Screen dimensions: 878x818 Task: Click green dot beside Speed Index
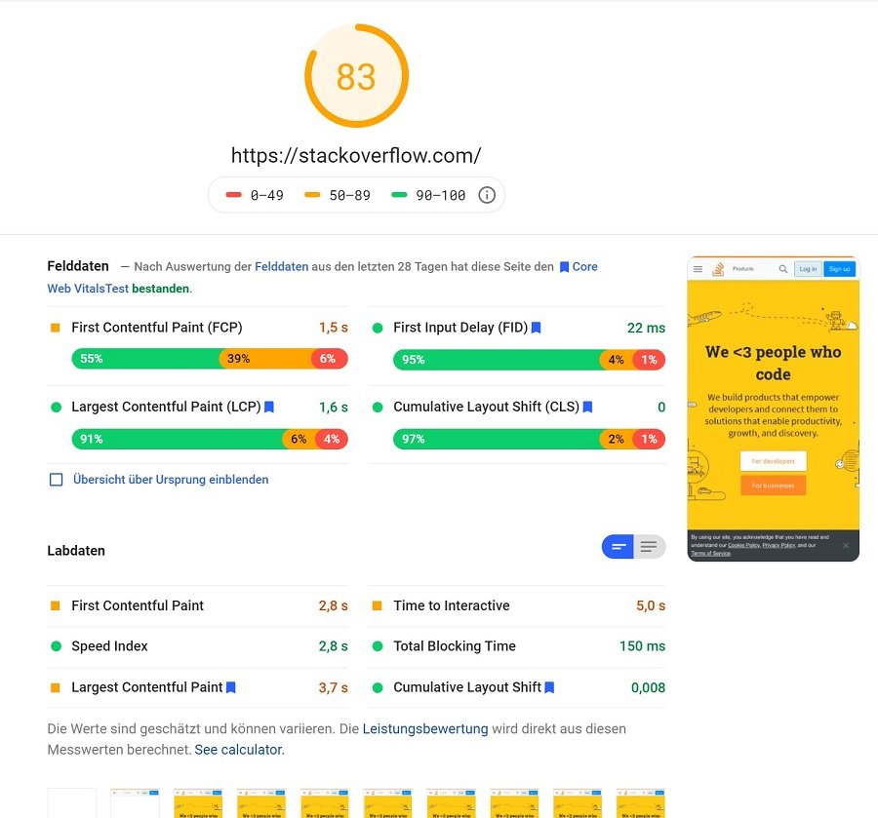pos(56,646)
